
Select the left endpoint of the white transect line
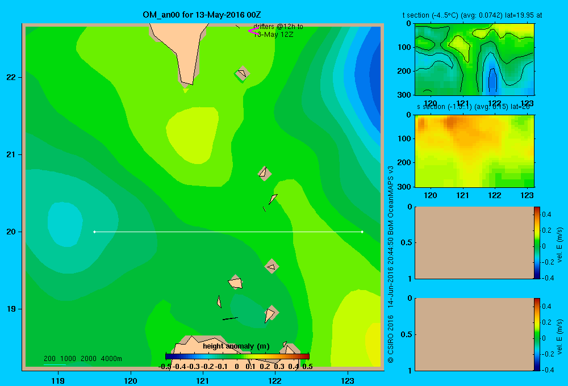(x=94, y=232)
